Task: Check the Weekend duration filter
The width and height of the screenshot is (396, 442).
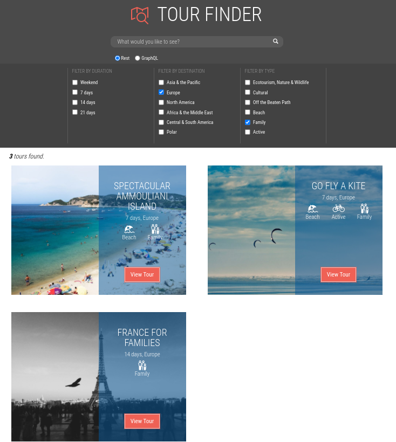Action: tap(75, 82)
